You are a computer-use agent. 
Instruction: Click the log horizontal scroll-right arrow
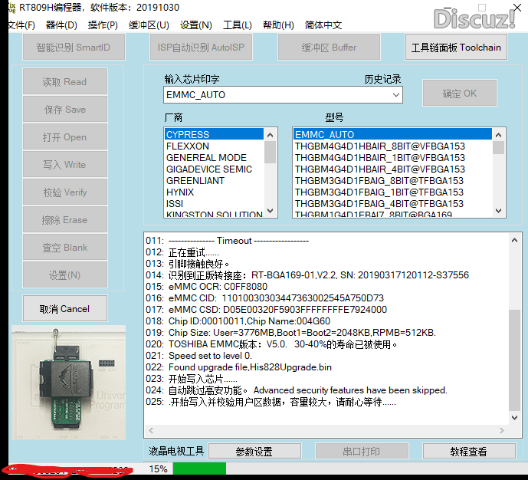click(502, 430)
